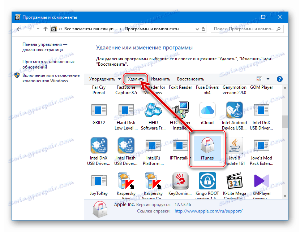
Task: Open the Упорядочить dropdown menu
Action: click(x=105, y=79)
